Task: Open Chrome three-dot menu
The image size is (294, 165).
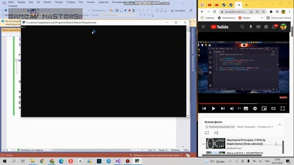Action: tap(289, 11)
